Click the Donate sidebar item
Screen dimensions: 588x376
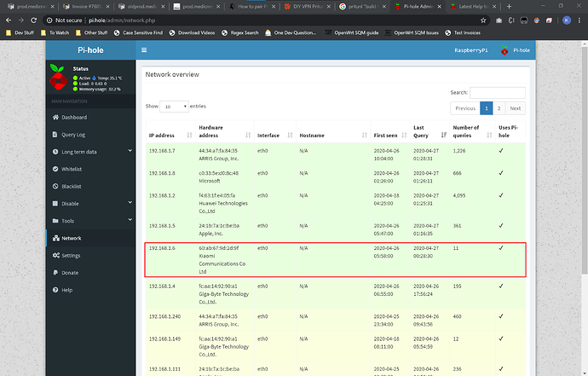tap(70, 273)
